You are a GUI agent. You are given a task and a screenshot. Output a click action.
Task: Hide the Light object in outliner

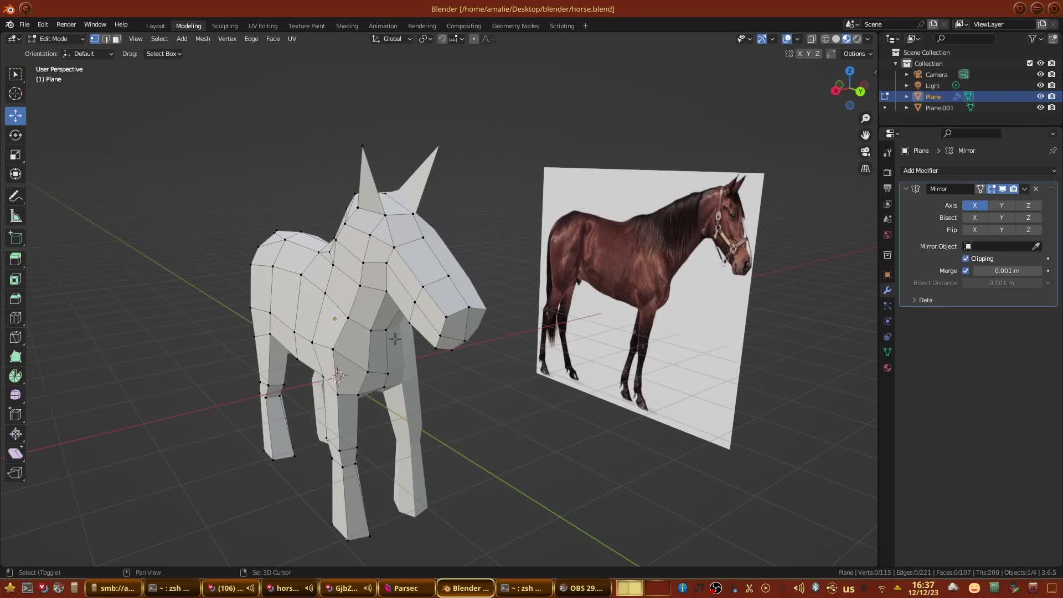pos(1040,85)
